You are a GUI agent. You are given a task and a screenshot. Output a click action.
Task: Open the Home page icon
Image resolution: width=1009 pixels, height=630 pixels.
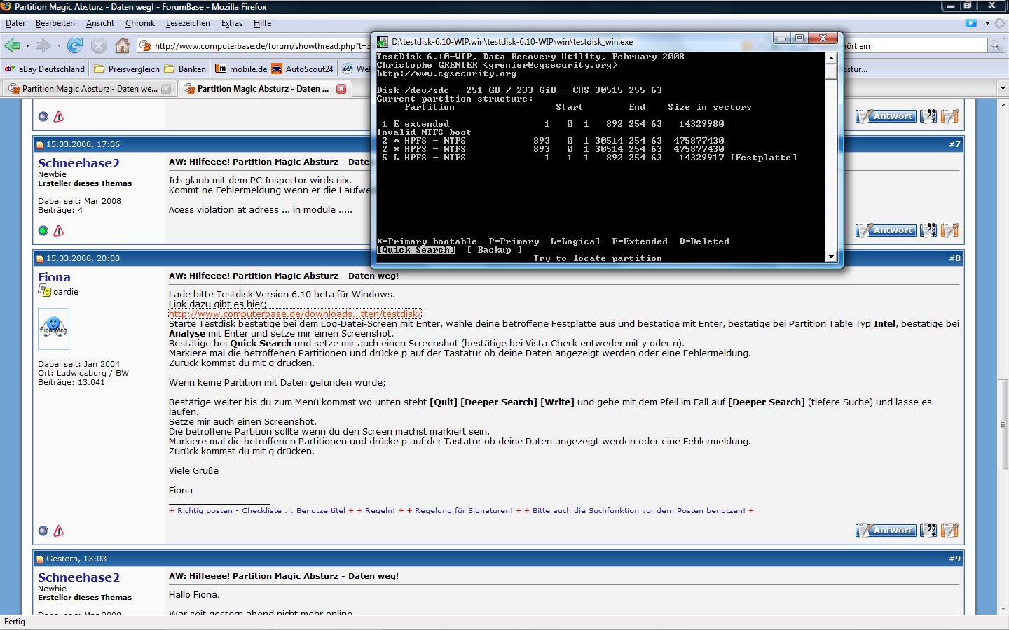click(123, 46)
